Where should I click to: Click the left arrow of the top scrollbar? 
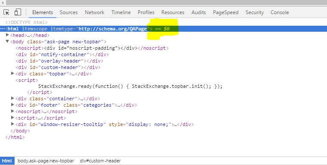point(3,3)
